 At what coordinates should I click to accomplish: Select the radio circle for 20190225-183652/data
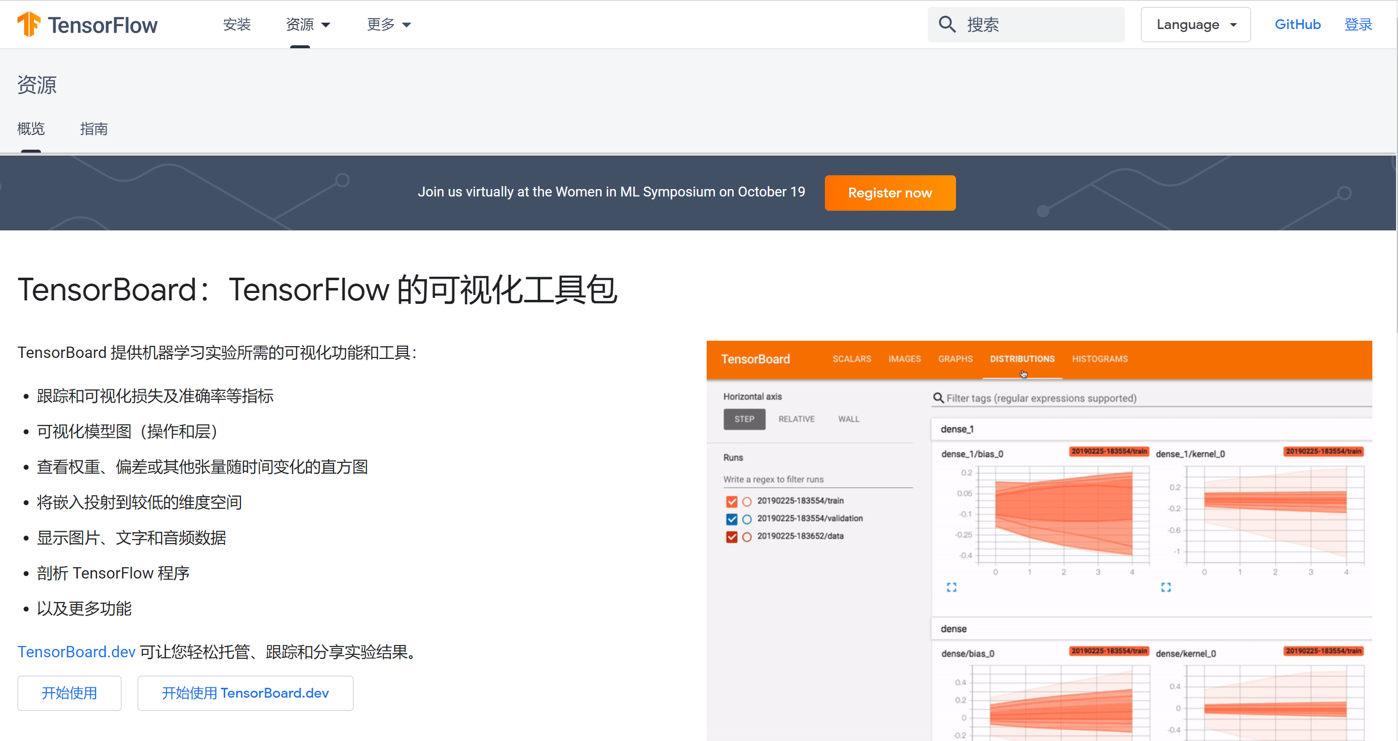pyautogui.click(x=747, y=537)
